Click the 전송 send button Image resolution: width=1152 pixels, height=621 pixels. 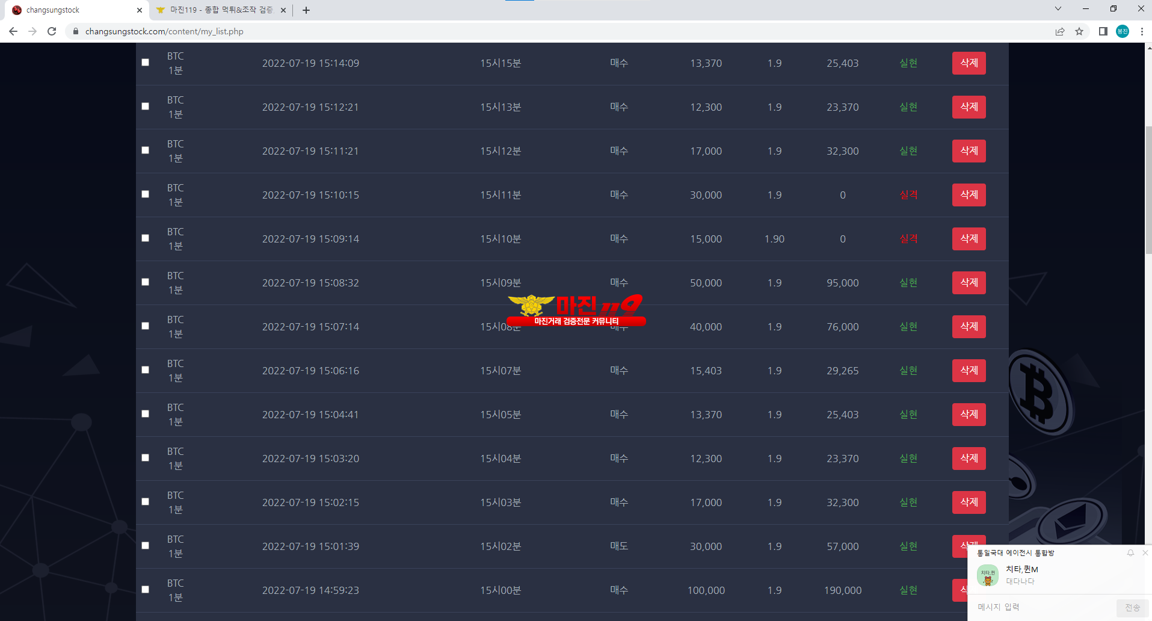click(x=1133, y=608)
